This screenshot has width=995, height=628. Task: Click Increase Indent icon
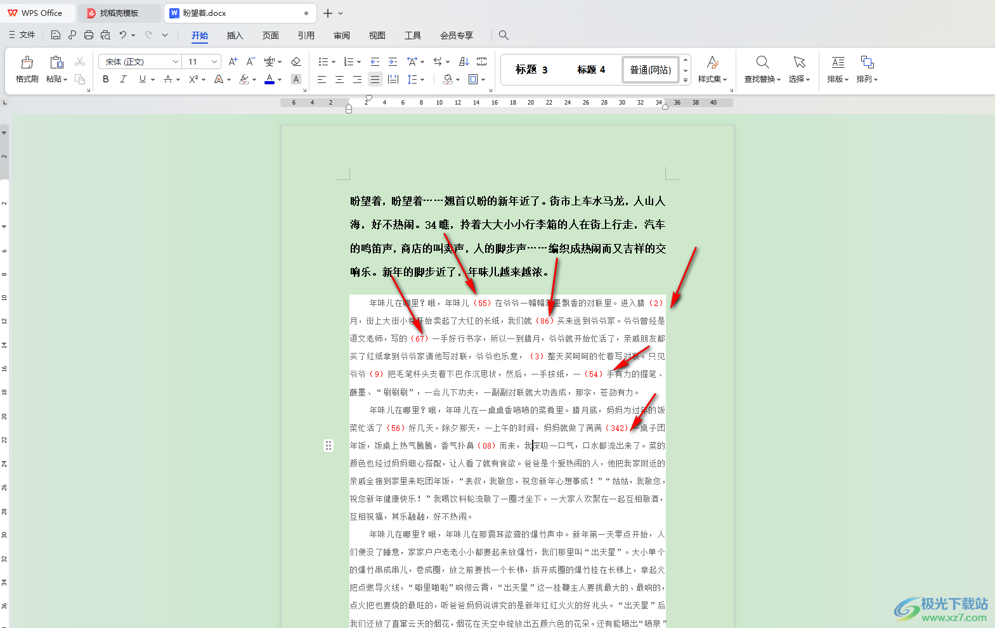393,61
